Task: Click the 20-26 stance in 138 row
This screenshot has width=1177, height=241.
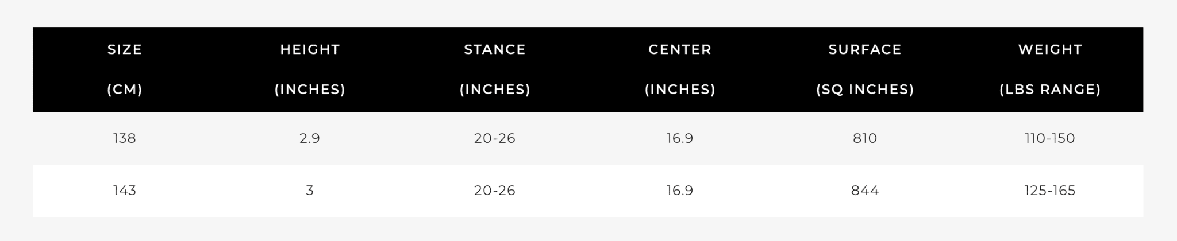Action: click(495, 138)
